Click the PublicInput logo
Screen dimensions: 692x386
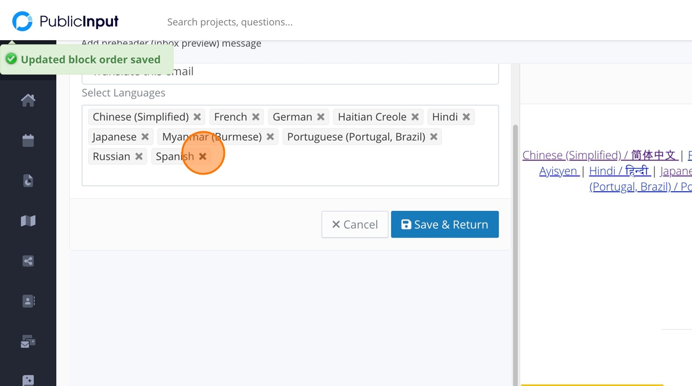tap(65, 22)
